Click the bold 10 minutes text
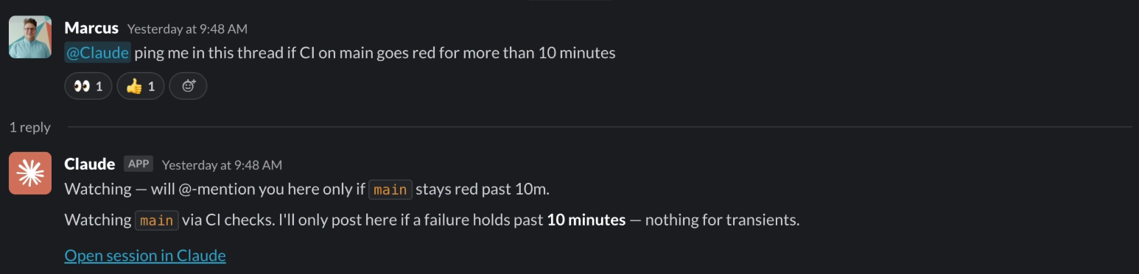The width and height of the screenshot is (1139, 274). pos(586,220)
